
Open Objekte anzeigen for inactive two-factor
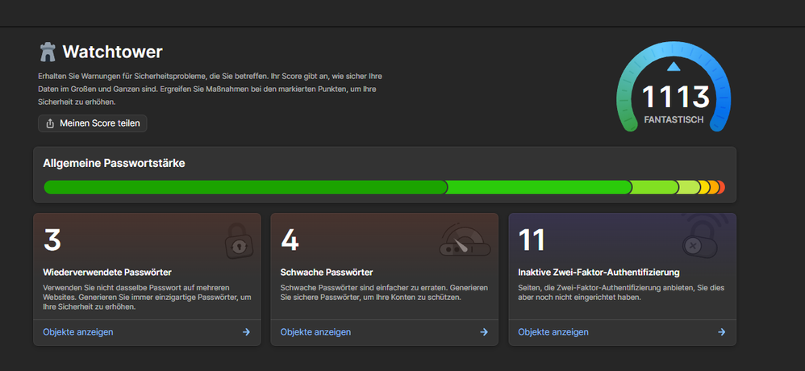[553, 331]
